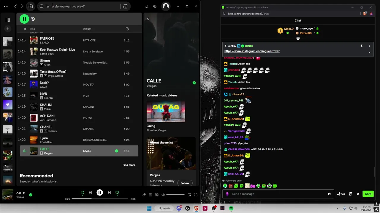This screenshot has width=380, height=213.
Task: Select track Ghetto by Akon
Action: 79,62
